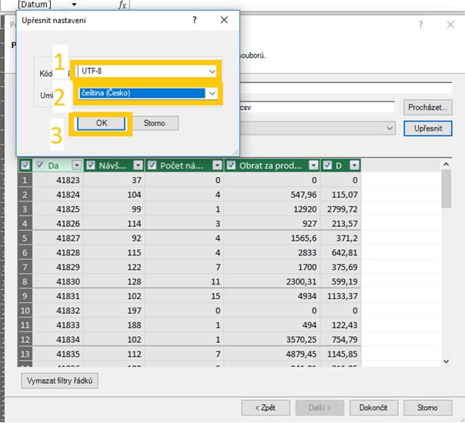
Task: Uncheck the Návš... column checkbox
Action: [90, 165]
